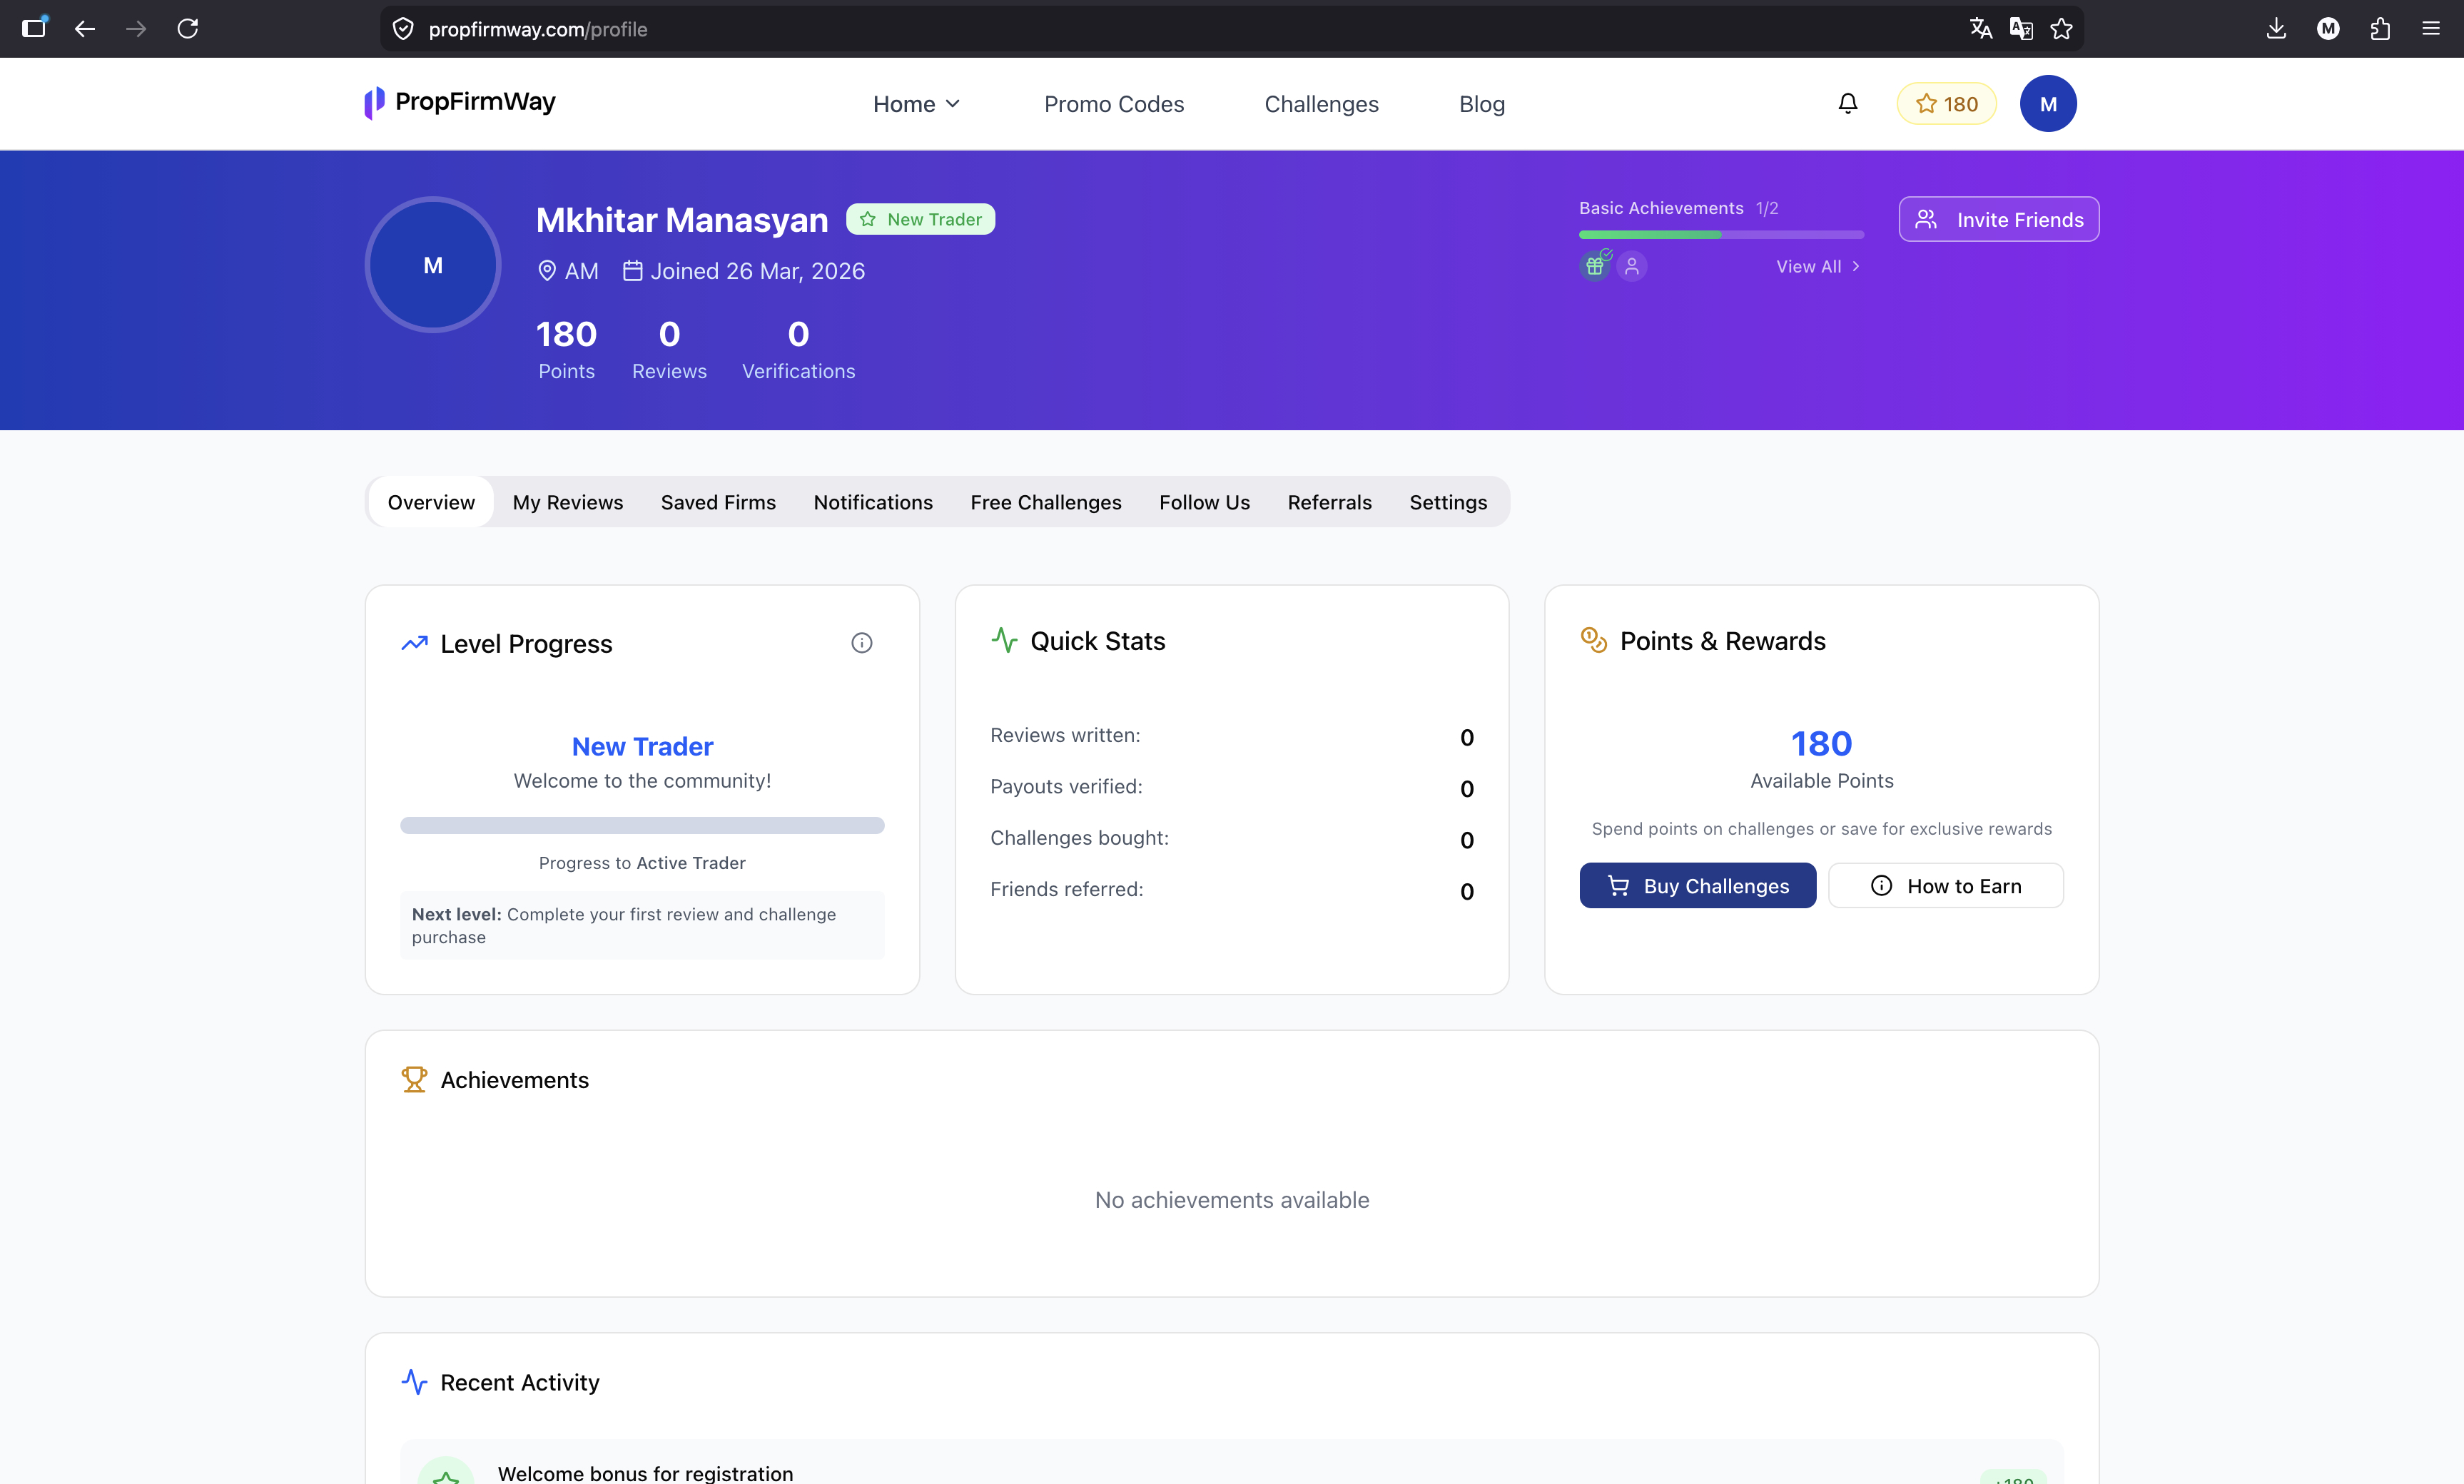This screenshot has height=1484, width=2464.
Task: Select the Overview tab
Action: (x=431, y=502)
